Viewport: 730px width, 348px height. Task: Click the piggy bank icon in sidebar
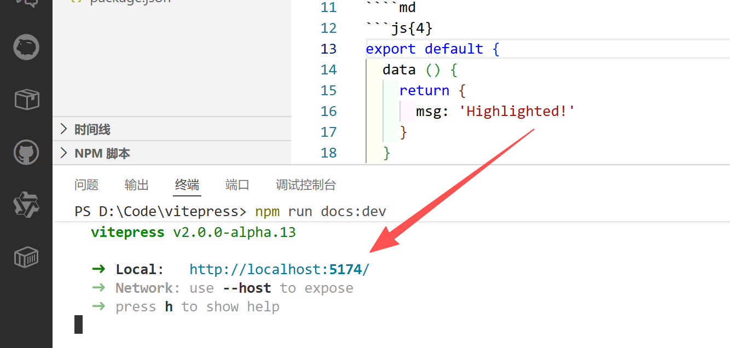click(26, 47)
